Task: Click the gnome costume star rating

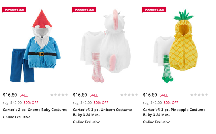Action: click(x=59, y=95)
